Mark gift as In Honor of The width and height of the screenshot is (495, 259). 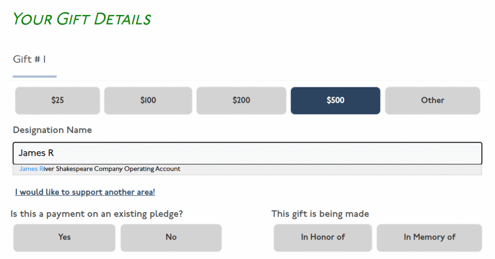click(x=323, y=237)
